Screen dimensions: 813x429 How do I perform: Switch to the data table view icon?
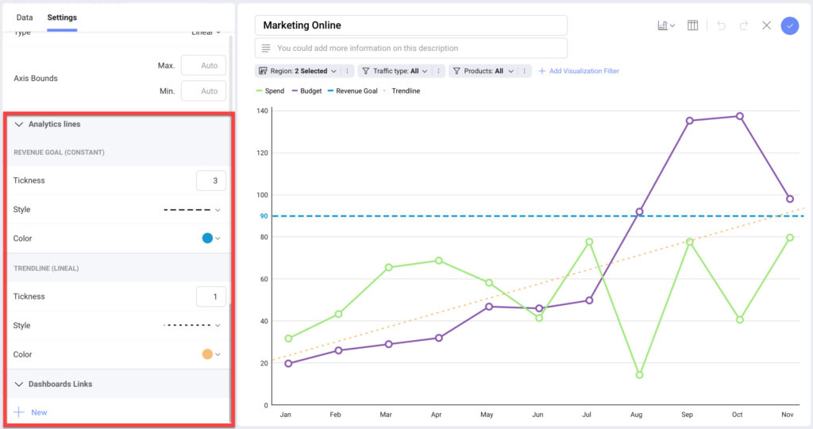tap(692, 25)
